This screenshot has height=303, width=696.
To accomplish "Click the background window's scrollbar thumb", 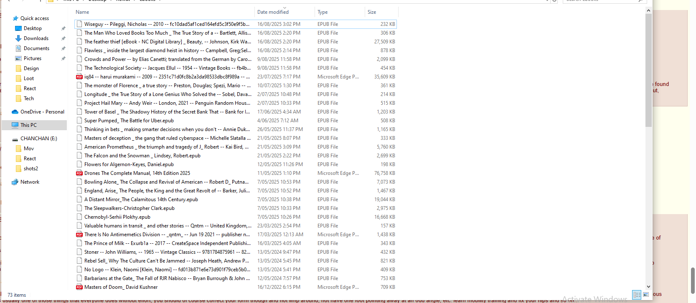I will click(693, 280).
